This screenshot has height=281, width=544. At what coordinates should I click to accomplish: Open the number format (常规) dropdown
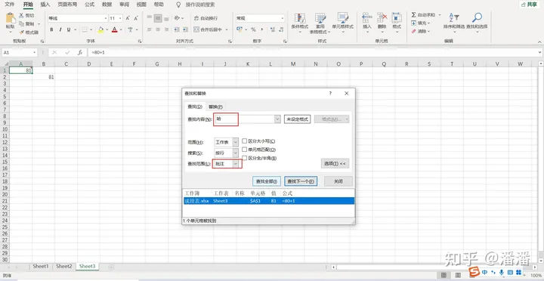click(283, 18)
